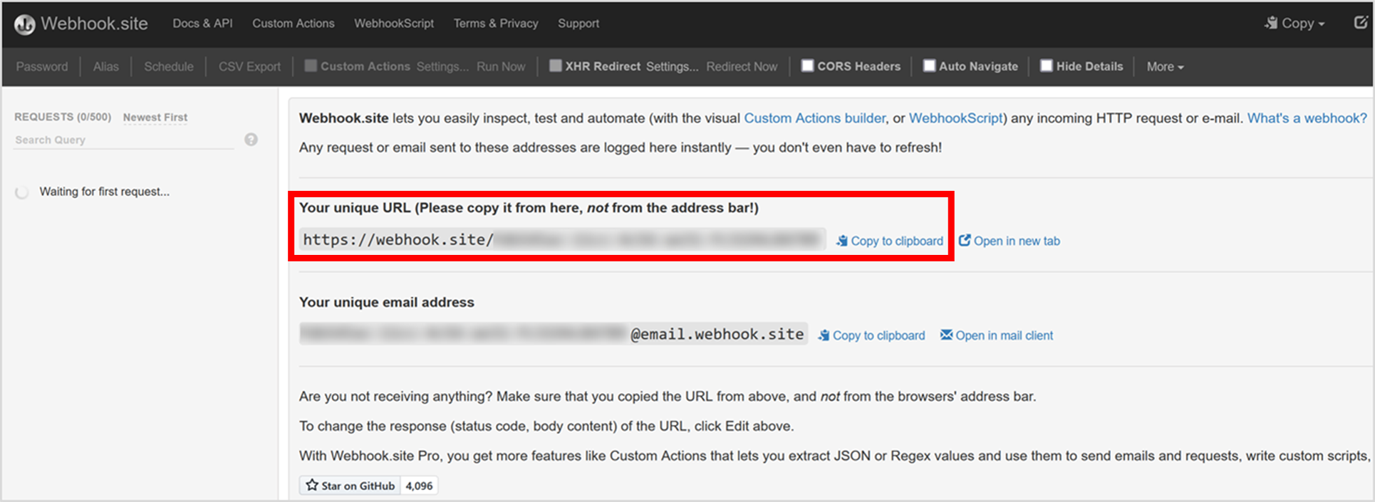
Task: Follow the Custom Actions builder link
Action: [x=815, y=118]
